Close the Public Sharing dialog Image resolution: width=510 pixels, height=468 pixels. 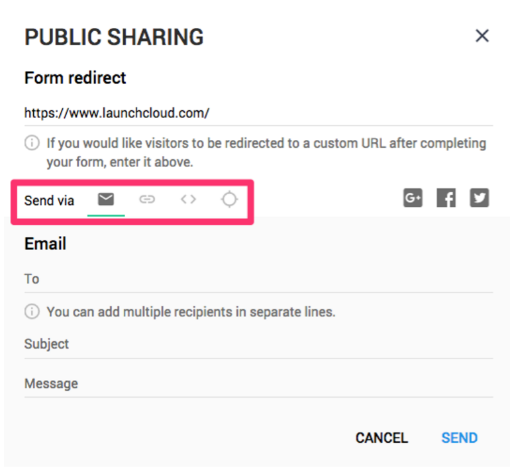coord(482,36)
